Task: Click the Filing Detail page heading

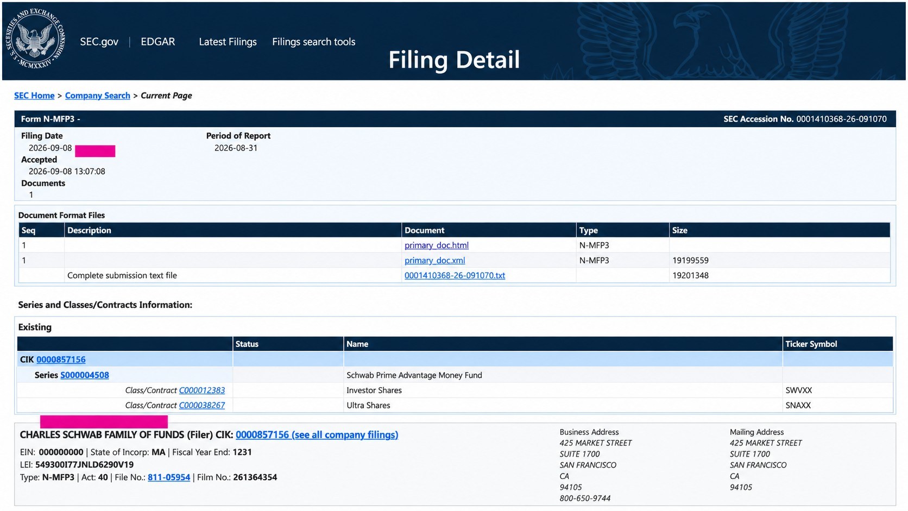Action: [454, 60]
